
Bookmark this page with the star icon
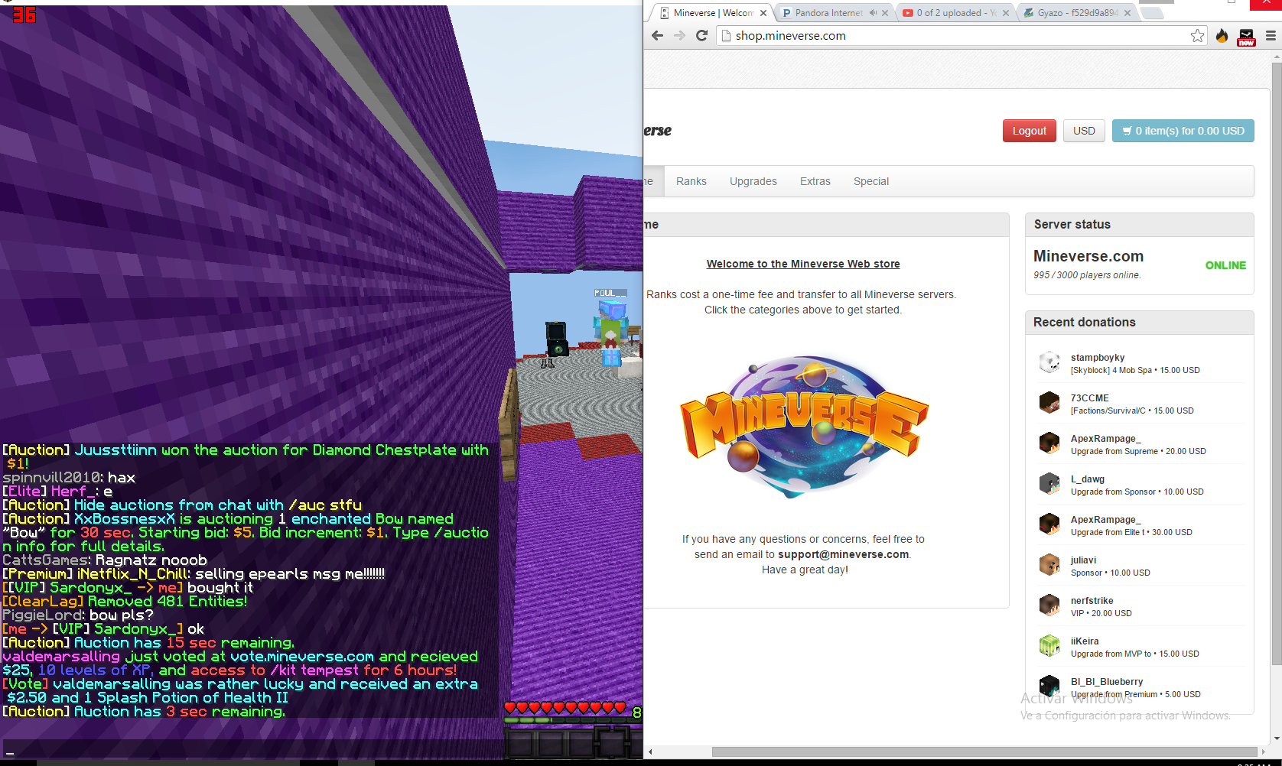[x=1197, y=35]
